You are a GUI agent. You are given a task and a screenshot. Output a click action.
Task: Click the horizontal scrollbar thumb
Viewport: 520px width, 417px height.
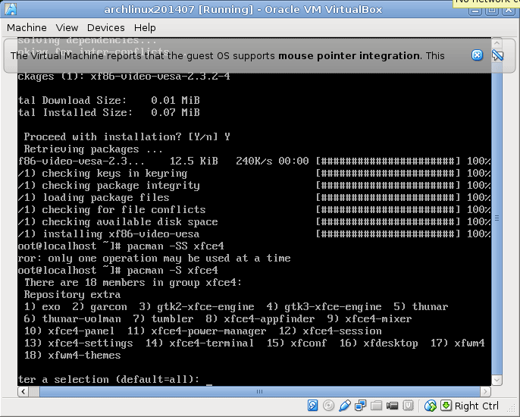[x=260, y=391]
